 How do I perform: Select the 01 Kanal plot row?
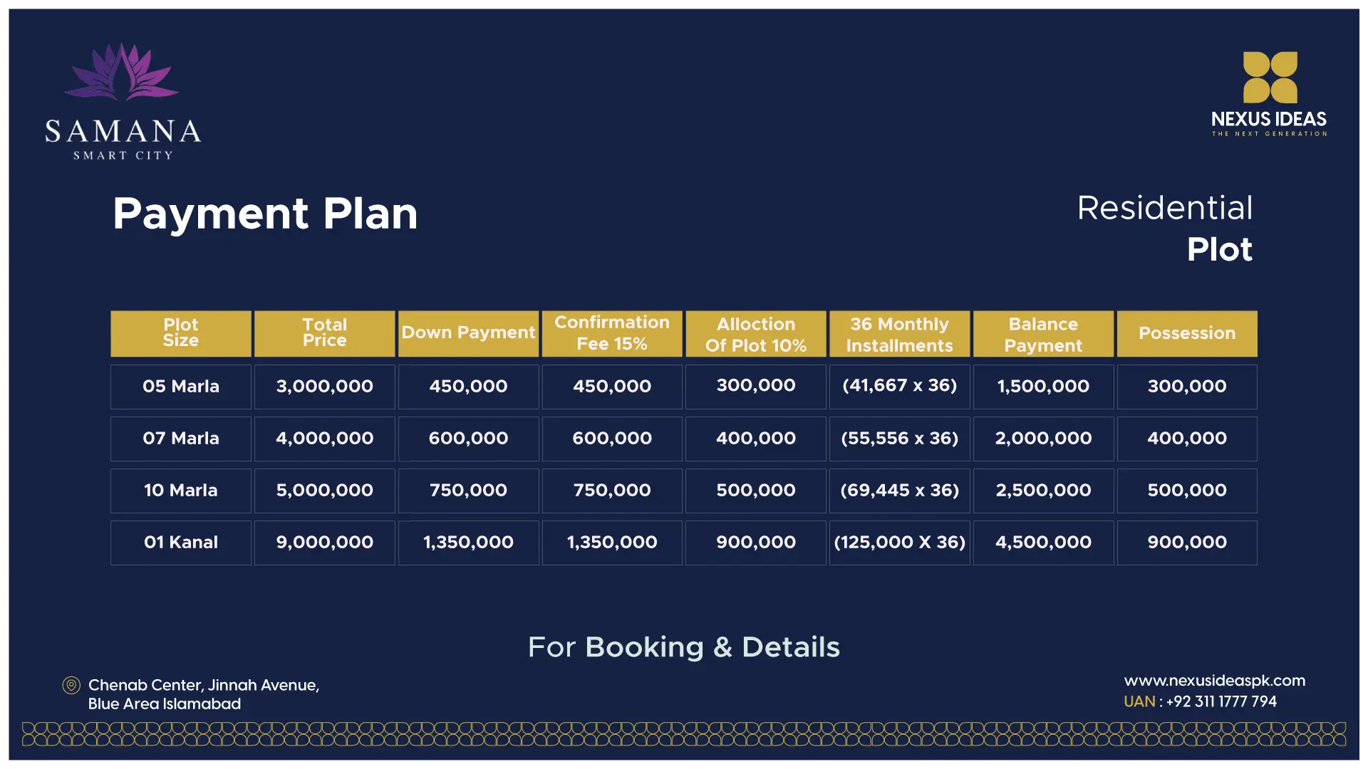click(x=684, y=542)
